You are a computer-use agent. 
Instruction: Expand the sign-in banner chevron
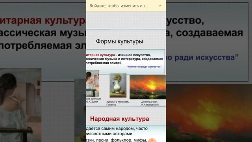click(x=160, y=6)
